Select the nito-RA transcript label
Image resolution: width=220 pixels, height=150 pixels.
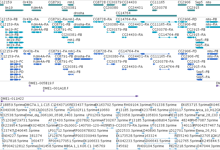(x=211, y=24)
